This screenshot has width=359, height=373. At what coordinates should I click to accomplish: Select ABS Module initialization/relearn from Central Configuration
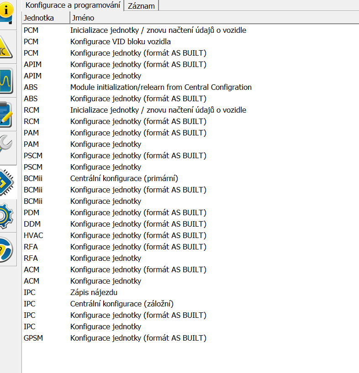coord(161,87)
